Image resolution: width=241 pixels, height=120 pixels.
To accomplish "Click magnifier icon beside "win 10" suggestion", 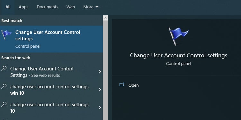I will [x=4, y=86].
